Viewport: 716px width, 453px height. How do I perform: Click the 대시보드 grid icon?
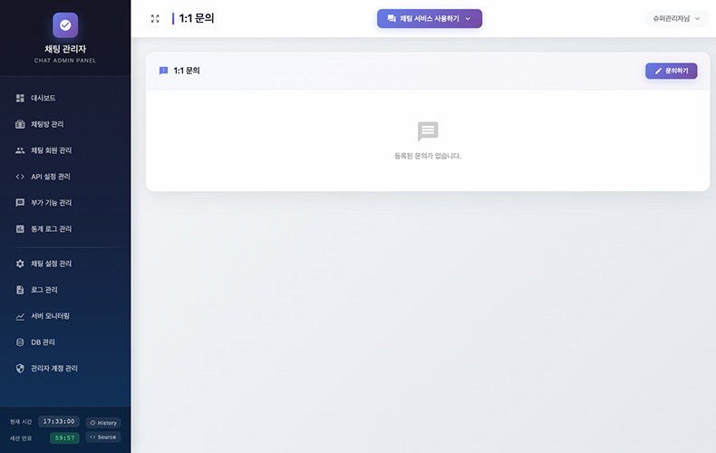(x=20, y=98)
